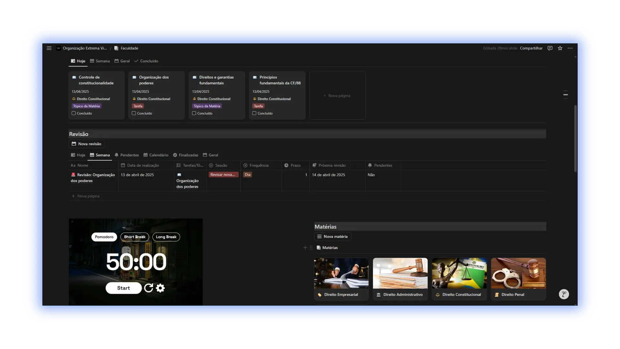Open the Matérias view dropdown
Screen dimensions: 620x349
(327, 248)
